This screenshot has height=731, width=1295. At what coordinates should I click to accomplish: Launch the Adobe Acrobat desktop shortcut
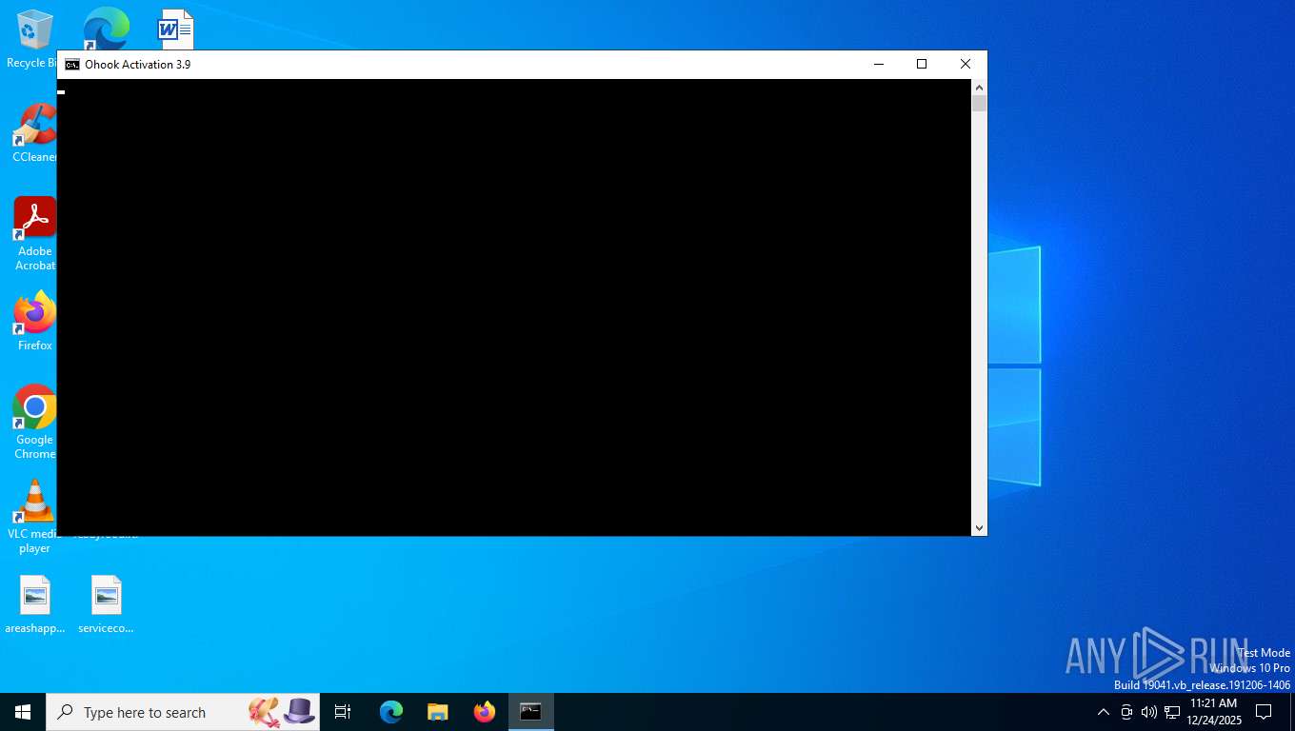(x=34, y=233)
